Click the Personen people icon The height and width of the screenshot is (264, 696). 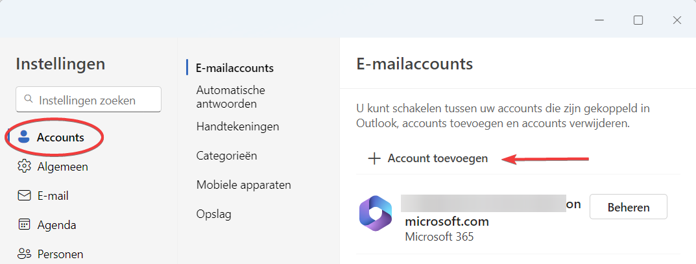click(24, 254)
